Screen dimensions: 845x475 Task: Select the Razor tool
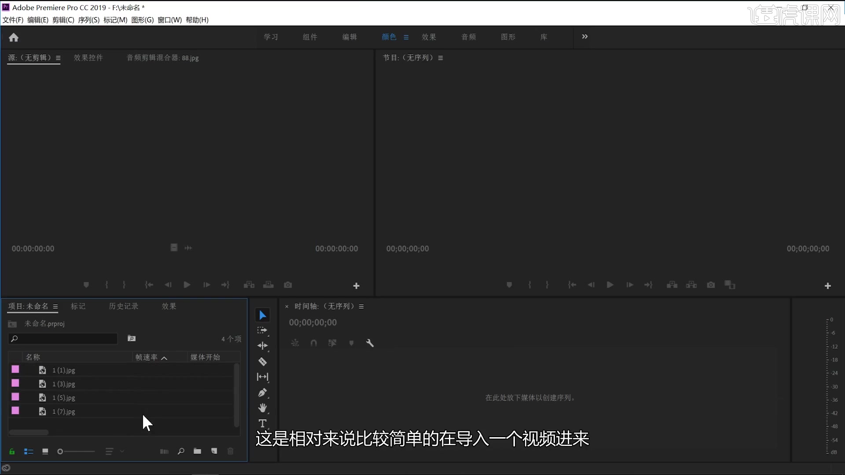tap(263, 362)
